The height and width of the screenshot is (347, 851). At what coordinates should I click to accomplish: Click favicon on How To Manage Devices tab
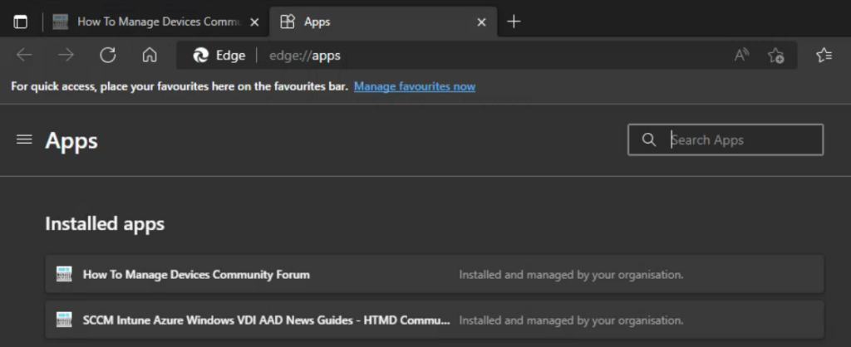pyautogui.click(x=60, y=22)
